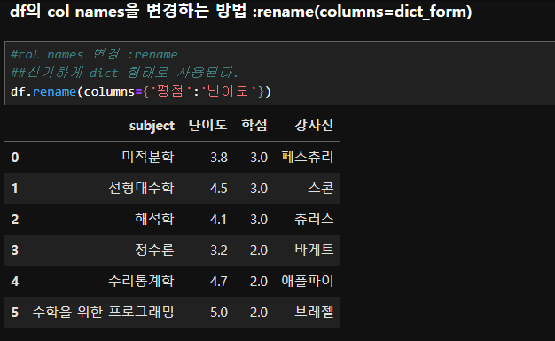Image resolution: width=555 pixels, height=341 pixels.
Task: Click the '수학을 위한 프로그래밍' cell
Action: [x=104, y=312]
